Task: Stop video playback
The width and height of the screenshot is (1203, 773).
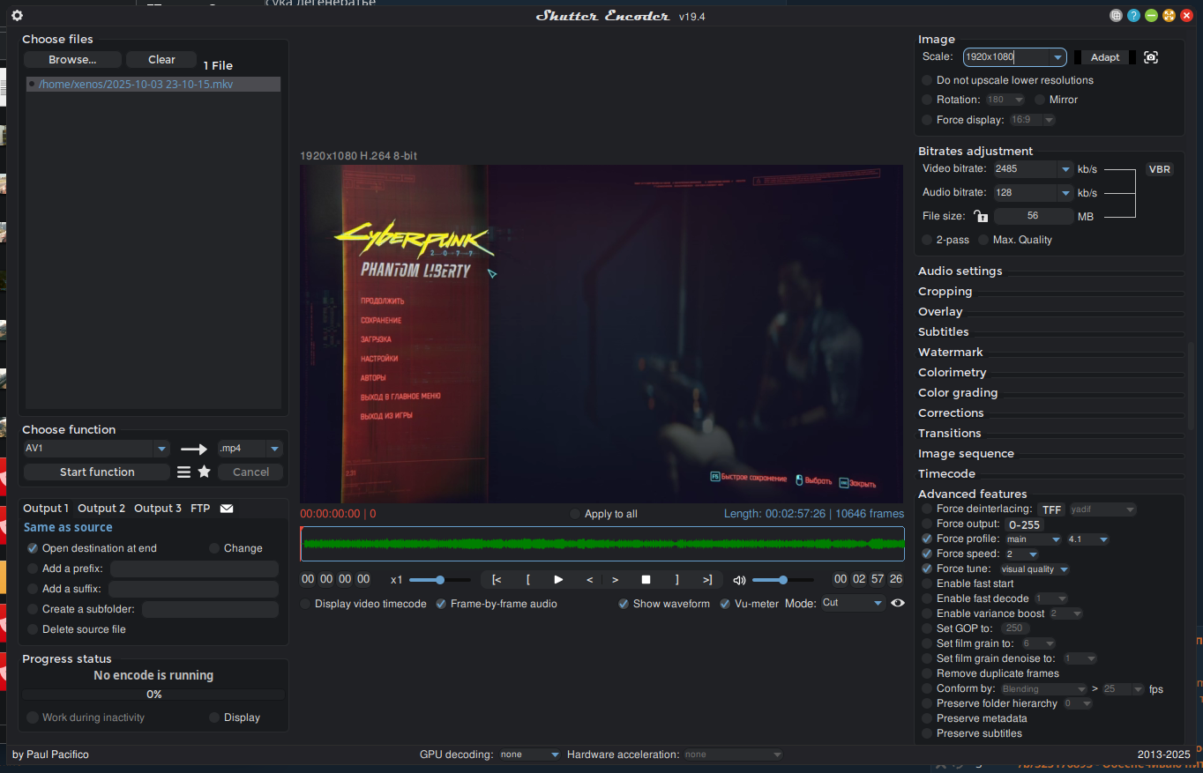Action: click(646, 579)
